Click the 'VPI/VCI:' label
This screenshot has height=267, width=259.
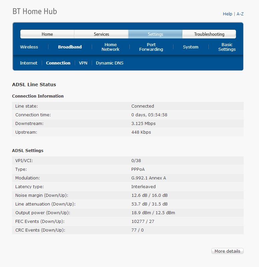tap(24, 161)
